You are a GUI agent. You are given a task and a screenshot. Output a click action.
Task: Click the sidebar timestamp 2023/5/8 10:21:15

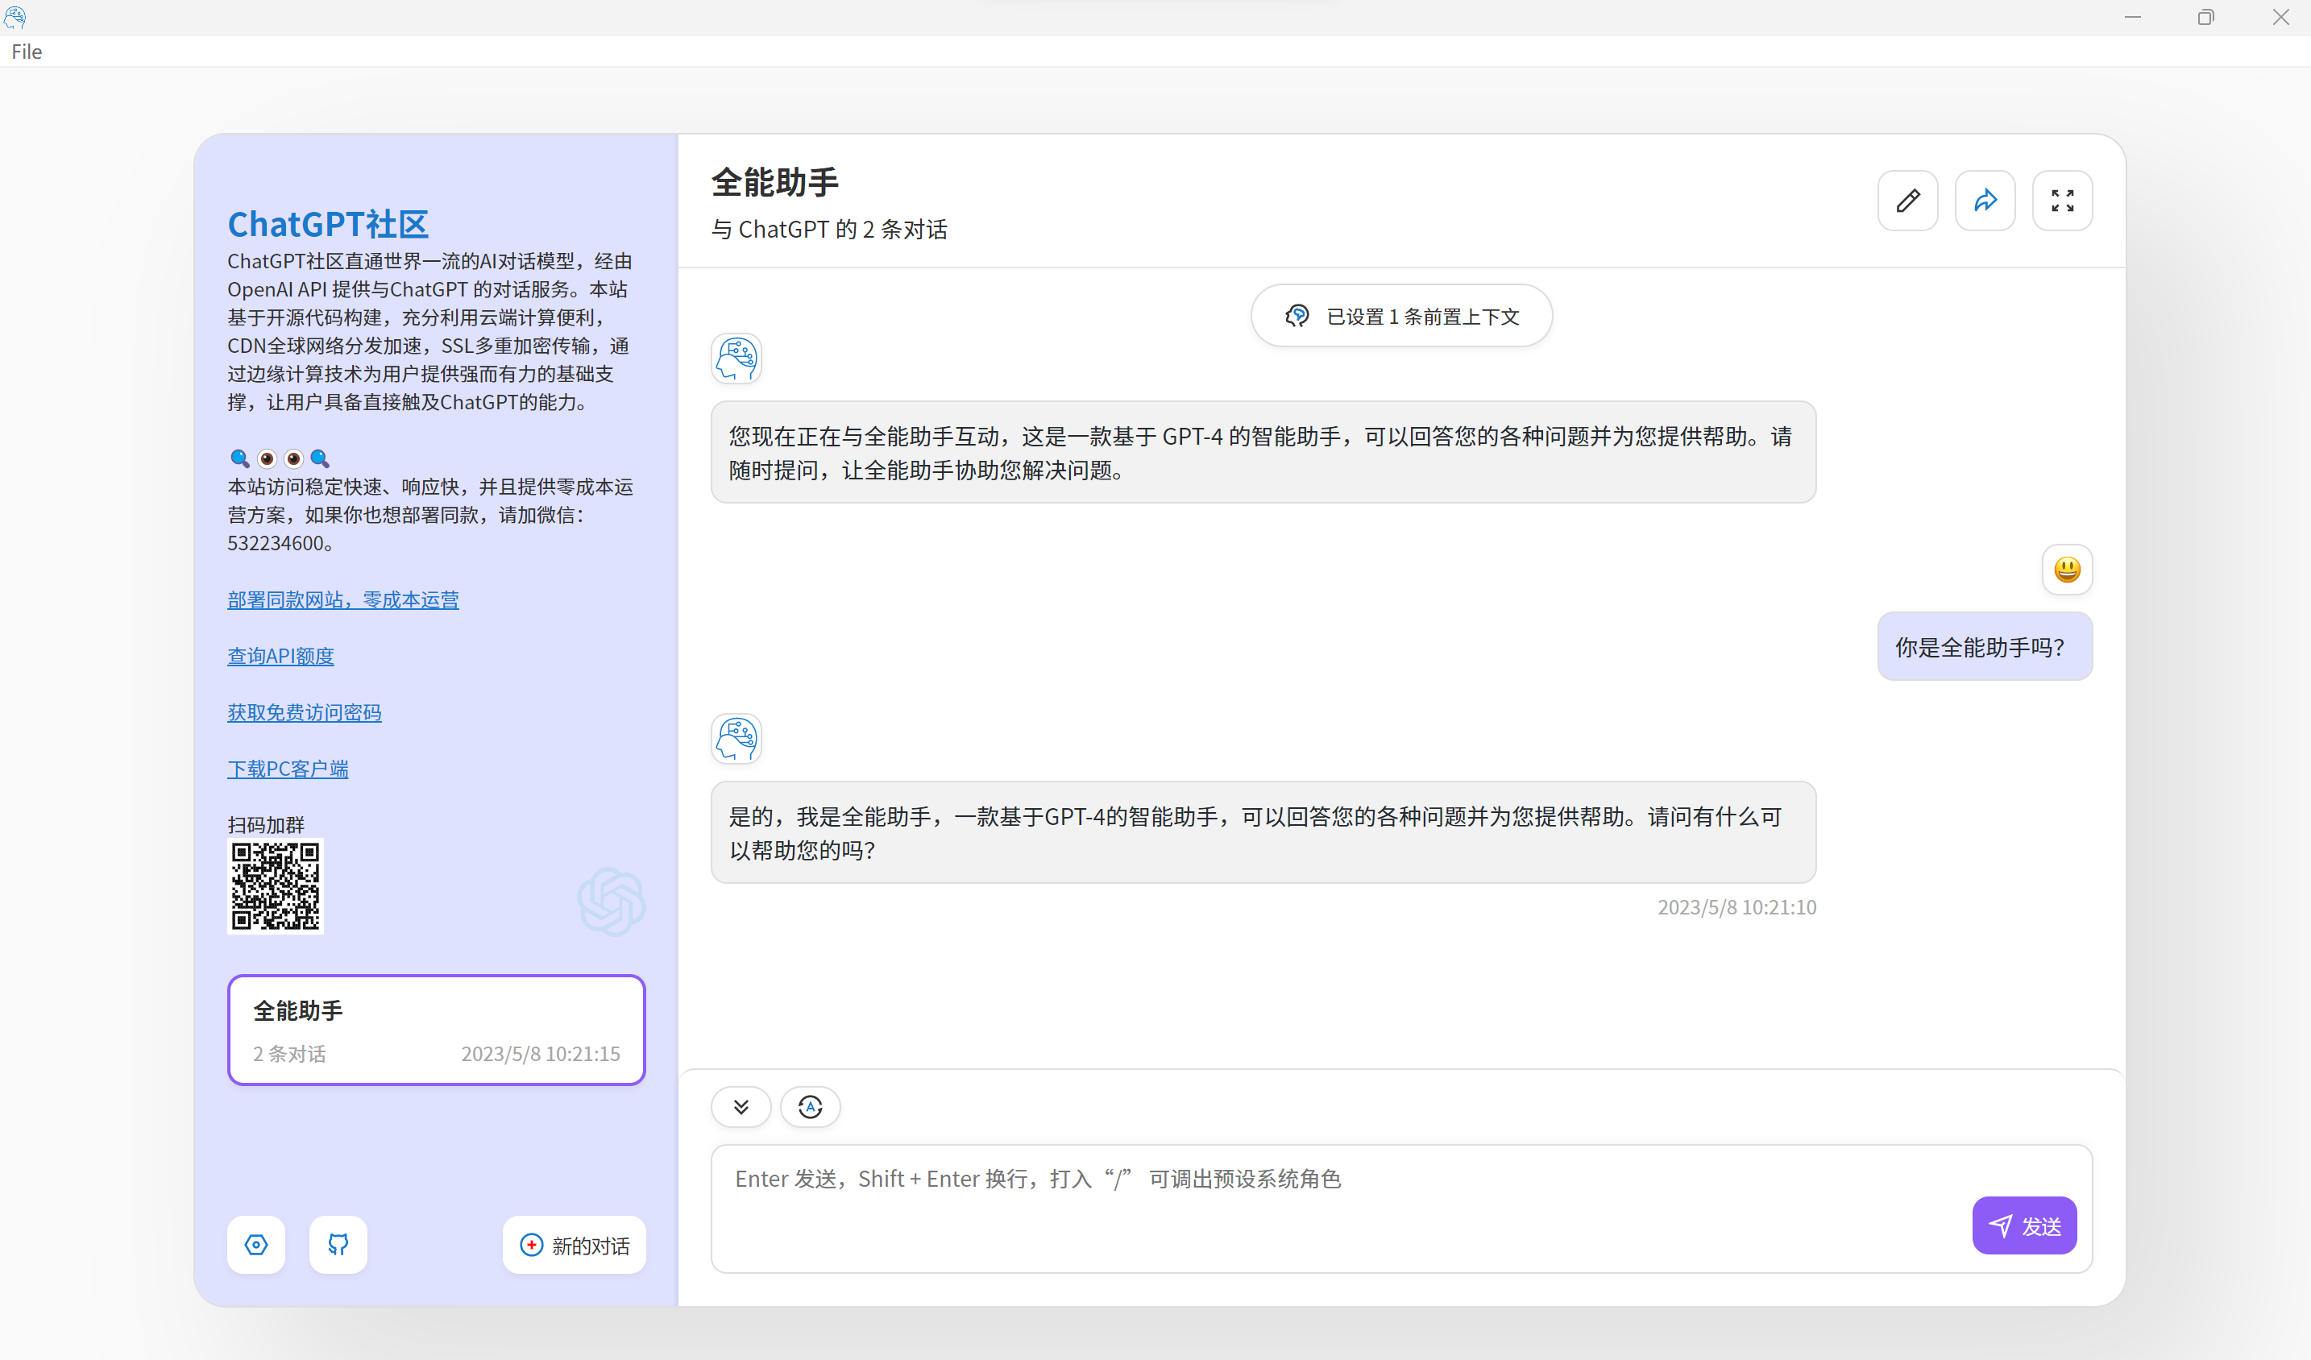[540, 1054]
